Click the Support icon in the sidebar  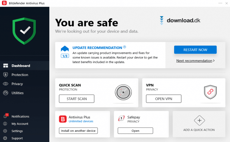[5, 138]
